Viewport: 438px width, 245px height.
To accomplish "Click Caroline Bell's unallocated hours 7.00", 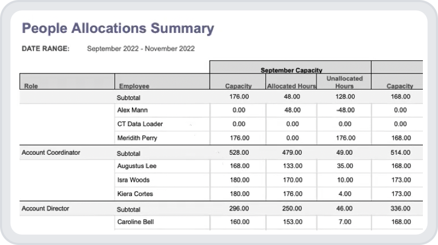I will coord(345,222).
